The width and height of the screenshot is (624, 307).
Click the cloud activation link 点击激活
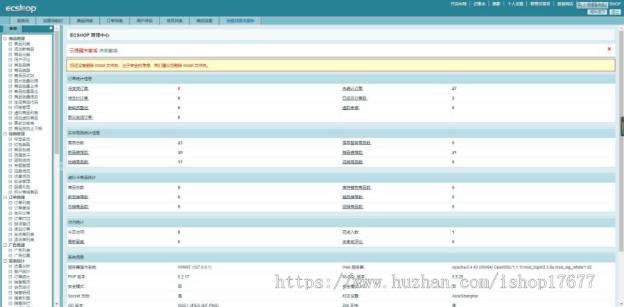(108, 50)
